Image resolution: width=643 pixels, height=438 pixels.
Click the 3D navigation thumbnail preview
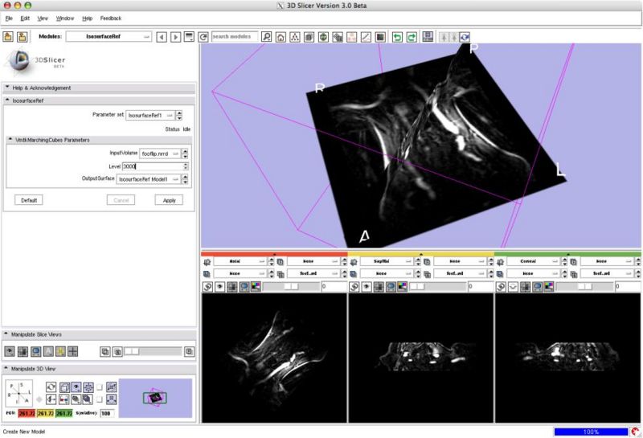tap(155, 398)
